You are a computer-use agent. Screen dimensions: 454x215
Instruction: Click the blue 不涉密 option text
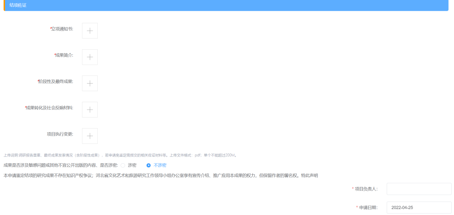(x=160, y=165)
